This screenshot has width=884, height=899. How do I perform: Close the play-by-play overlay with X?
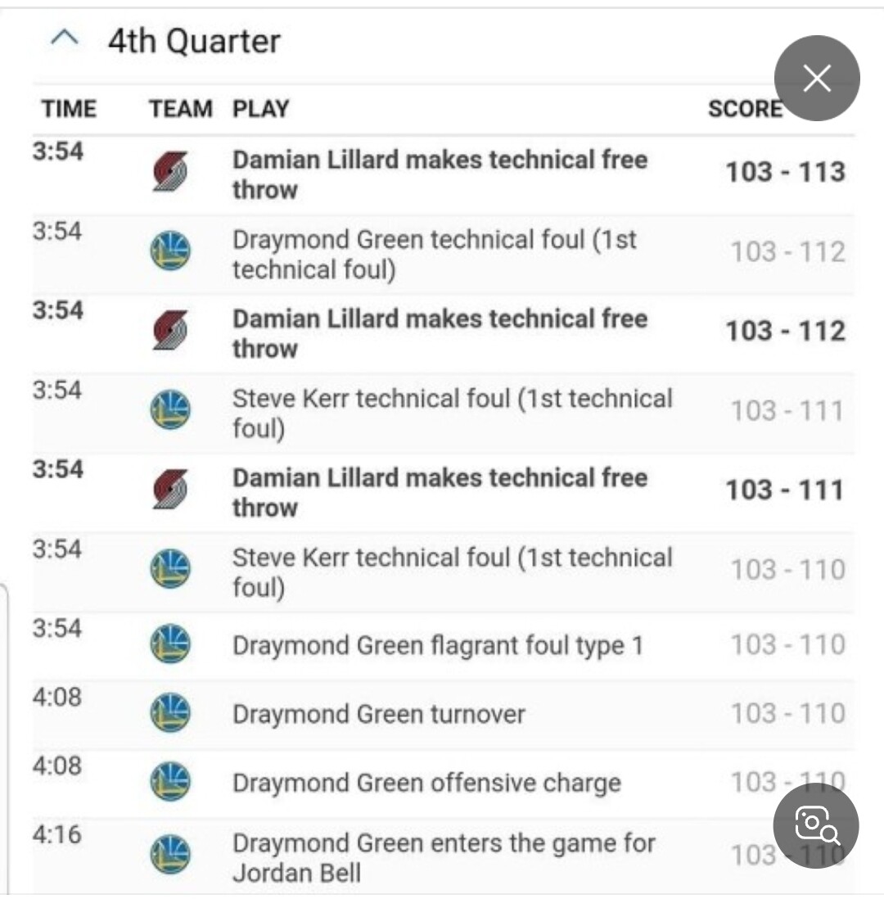click(816, 79)
